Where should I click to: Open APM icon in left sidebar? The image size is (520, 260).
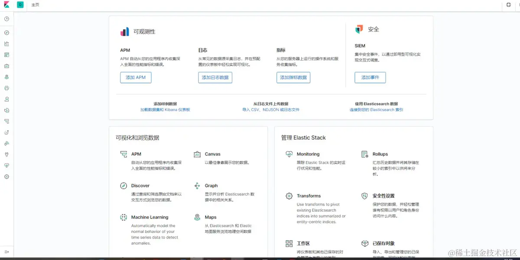pos(6,121)
